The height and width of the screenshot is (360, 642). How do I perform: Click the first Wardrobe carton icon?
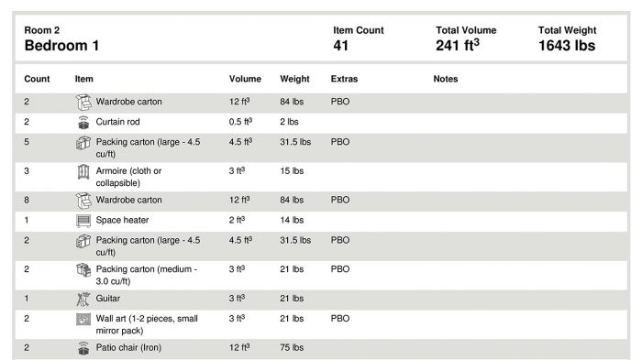coord(83,103)
